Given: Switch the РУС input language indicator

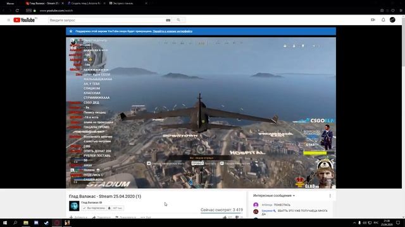Looking at the screenshot, I should click(x=376, y=223).
